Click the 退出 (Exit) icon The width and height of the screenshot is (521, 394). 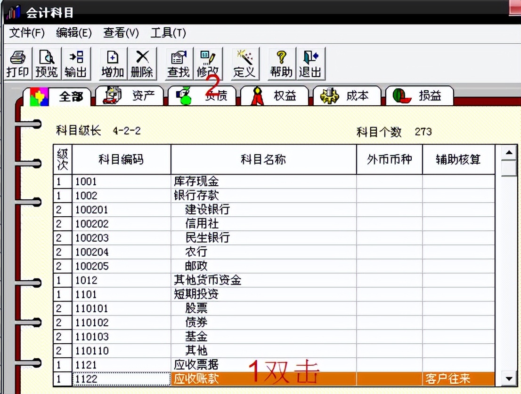(x=310, y=63)
